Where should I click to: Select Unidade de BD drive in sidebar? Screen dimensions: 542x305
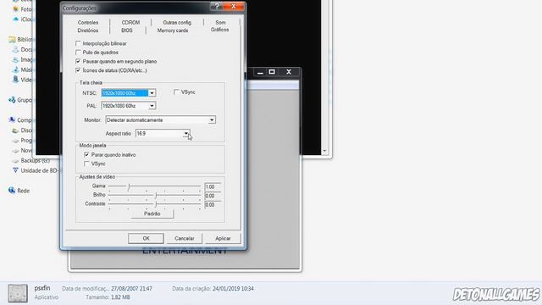[40, 170]
